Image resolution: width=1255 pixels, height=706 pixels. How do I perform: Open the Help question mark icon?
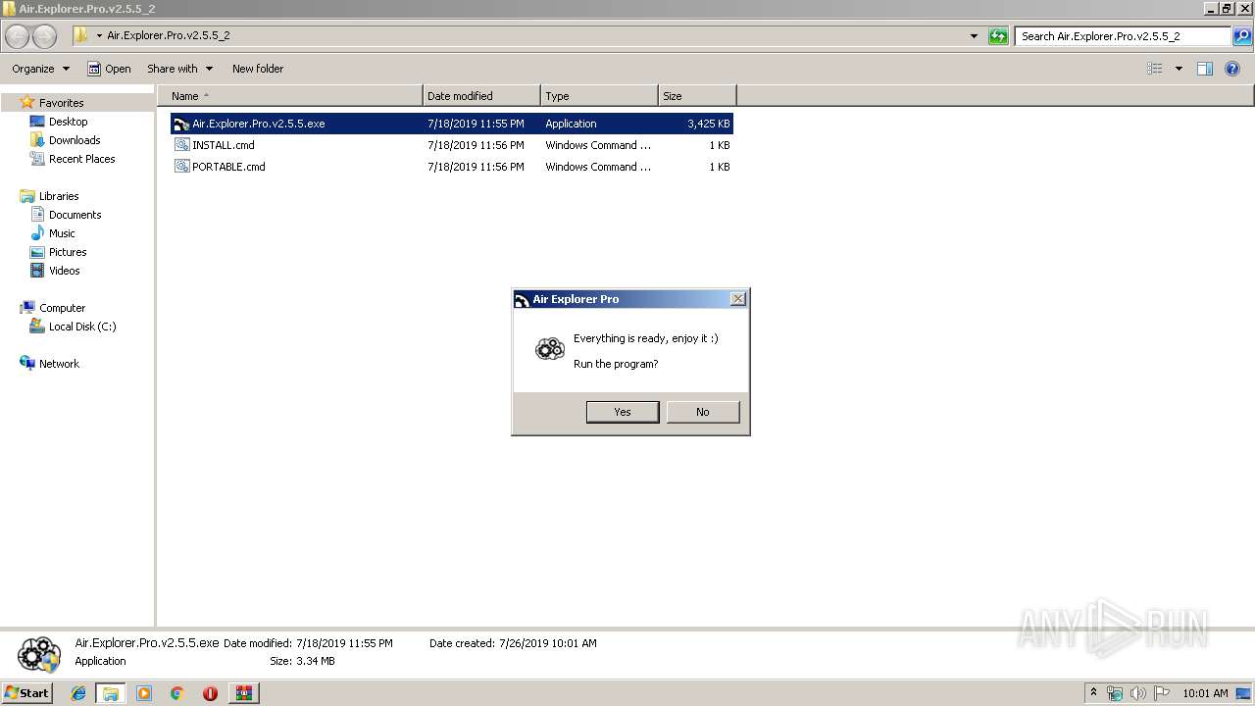click(1232, 69)
